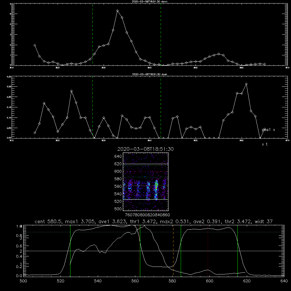Click the x-axis label '580' of the bottom plot

coord(172,281)
